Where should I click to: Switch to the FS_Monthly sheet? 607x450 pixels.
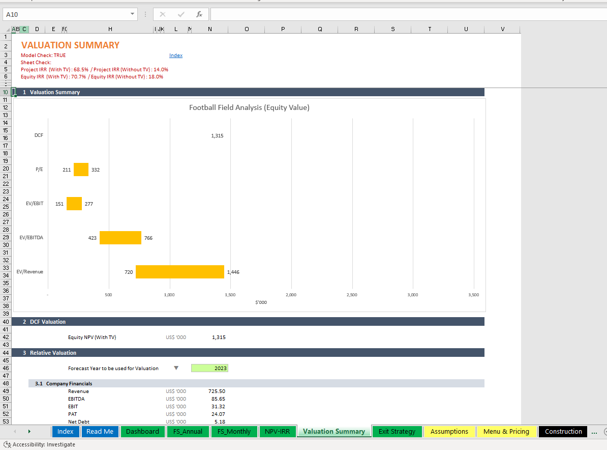click(x=234, y=431)
